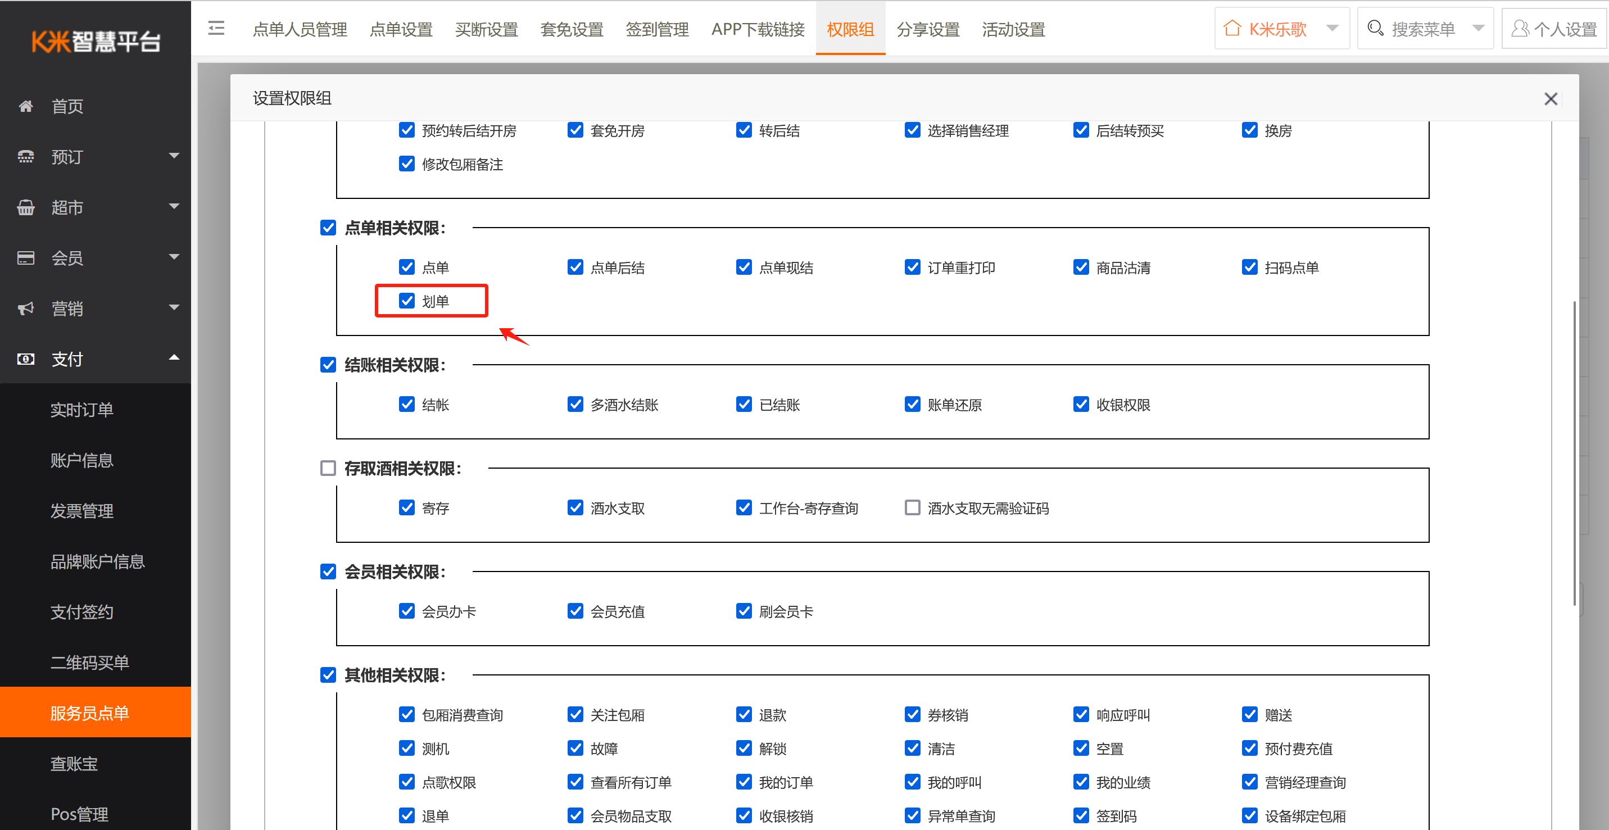Viewport: 1609px width, 830px height.
Task: Open the 搜索菜单 dropdown arrow
Action: [x=1478, y=29]
